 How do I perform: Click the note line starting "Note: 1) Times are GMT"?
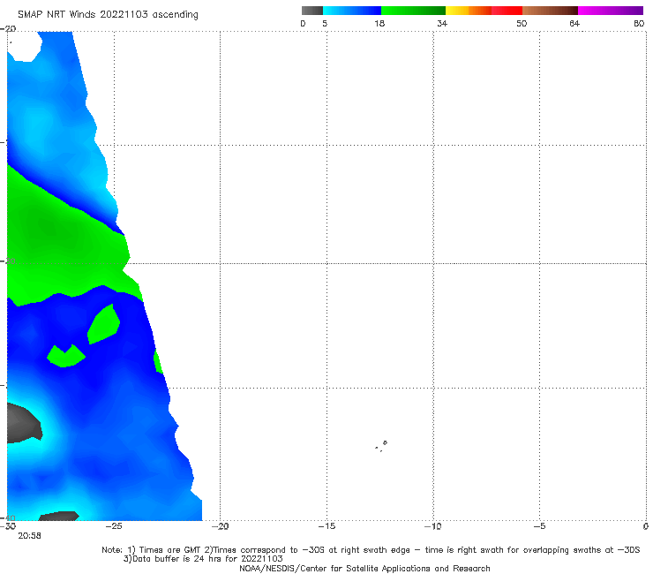[x=371, y=550]
